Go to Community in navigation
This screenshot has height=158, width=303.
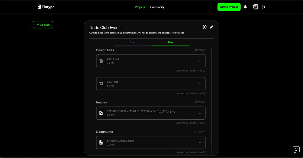coord(157,7)
